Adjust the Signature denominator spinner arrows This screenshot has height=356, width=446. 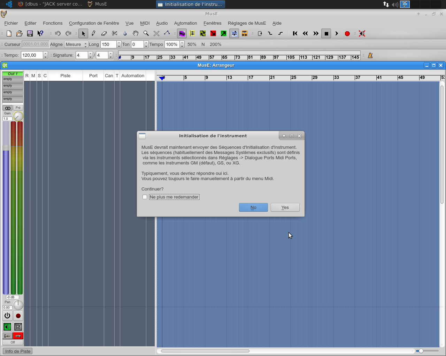pyautogui.click(x=111, y=55)
